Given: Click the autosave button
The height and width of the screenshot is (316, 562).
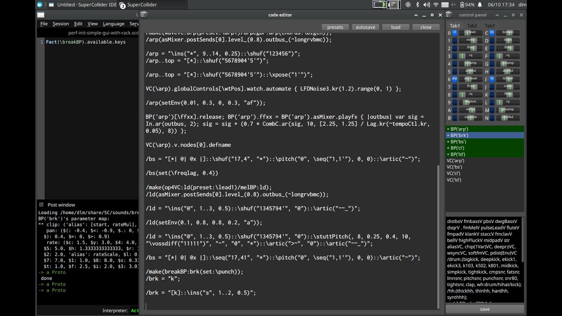Looking at the screenshot, I should click(x=365, y=27).
